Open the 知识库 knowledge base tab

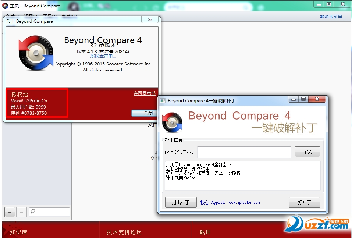pos(19,232)
